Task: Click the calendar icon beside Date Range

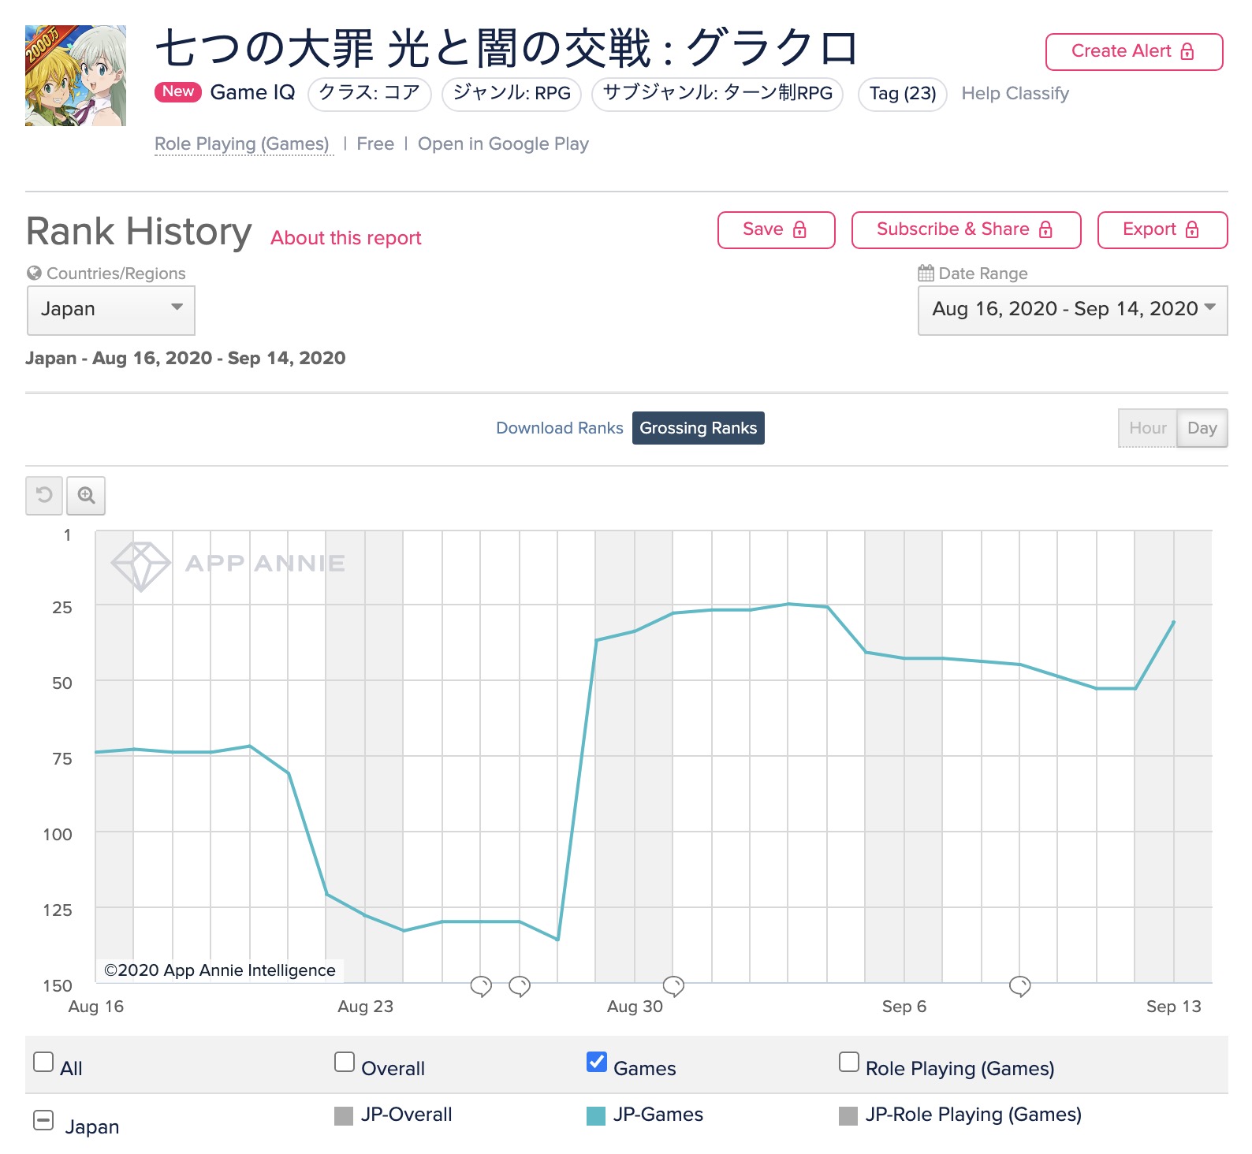Action: click(x=926, y=273)
